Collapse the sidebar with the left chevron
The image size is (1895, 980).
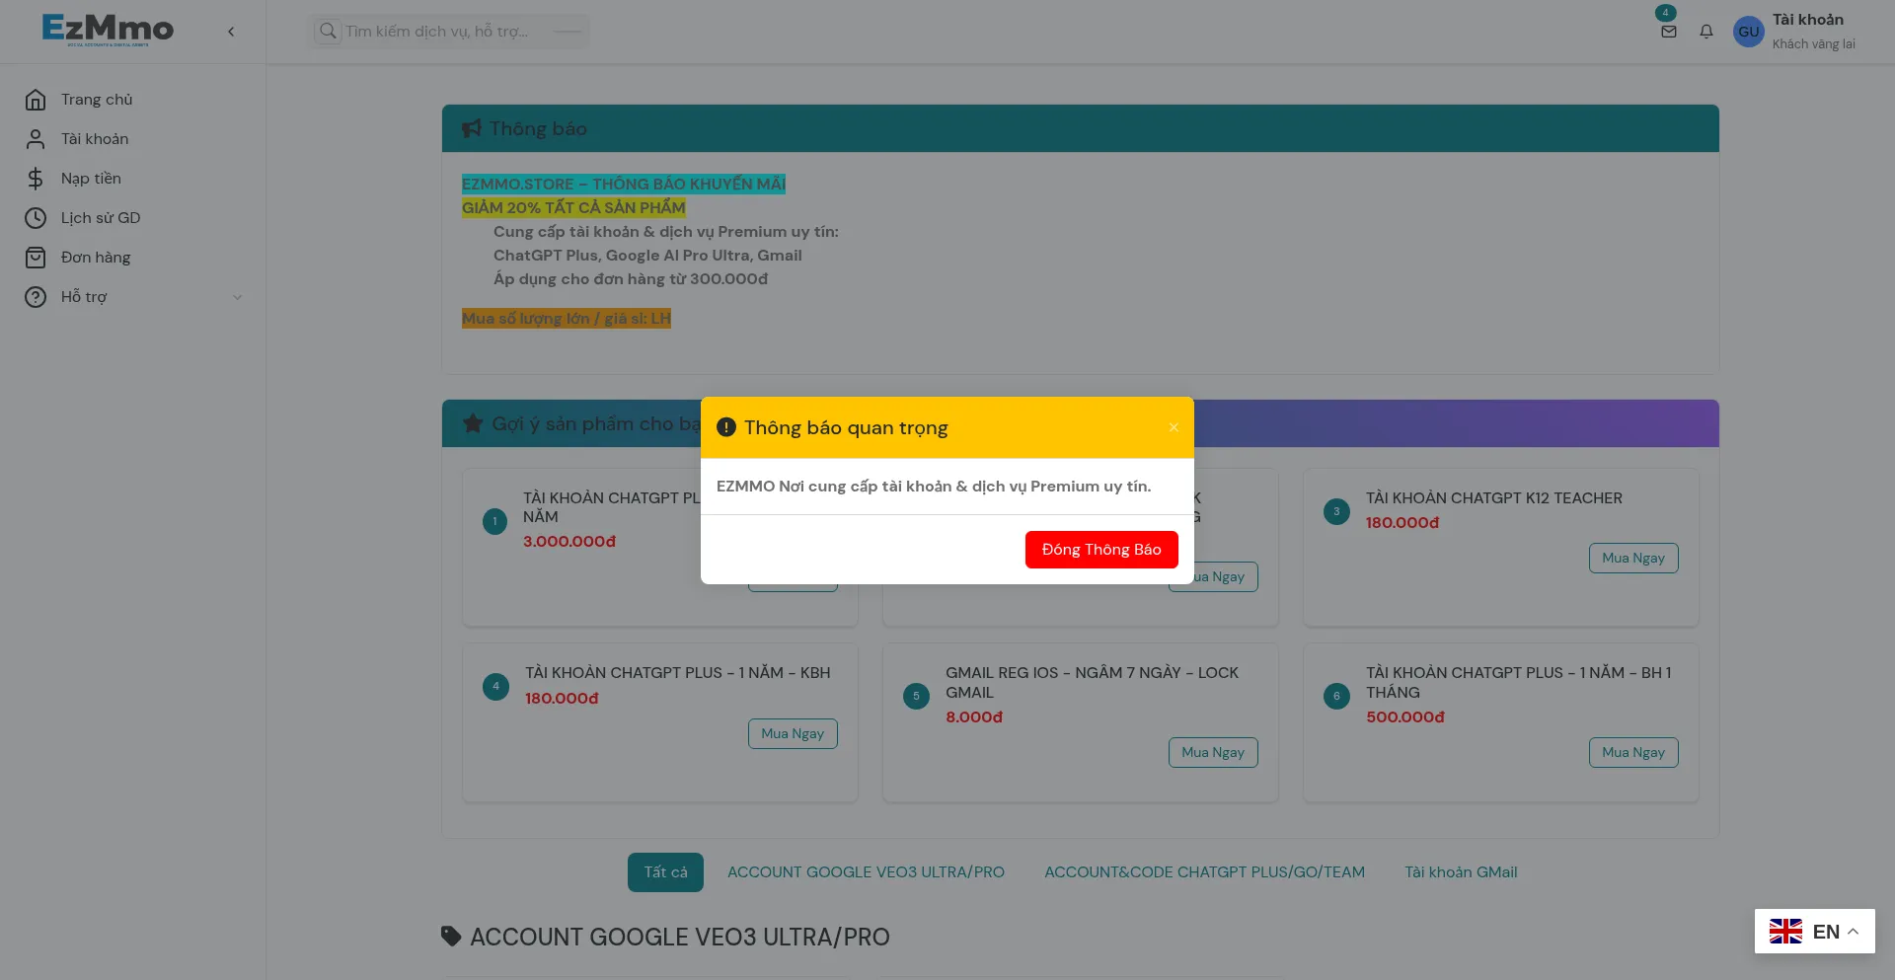pyautogui.click(x=231, y=32)
